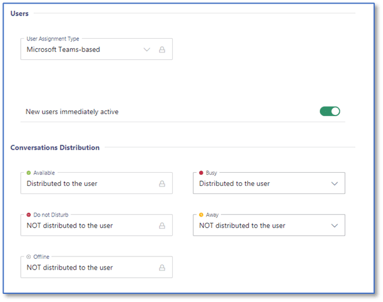The height and width of the screenshot is (302, 383).
Task: Click the Offline distribution field
Action: 96,267
